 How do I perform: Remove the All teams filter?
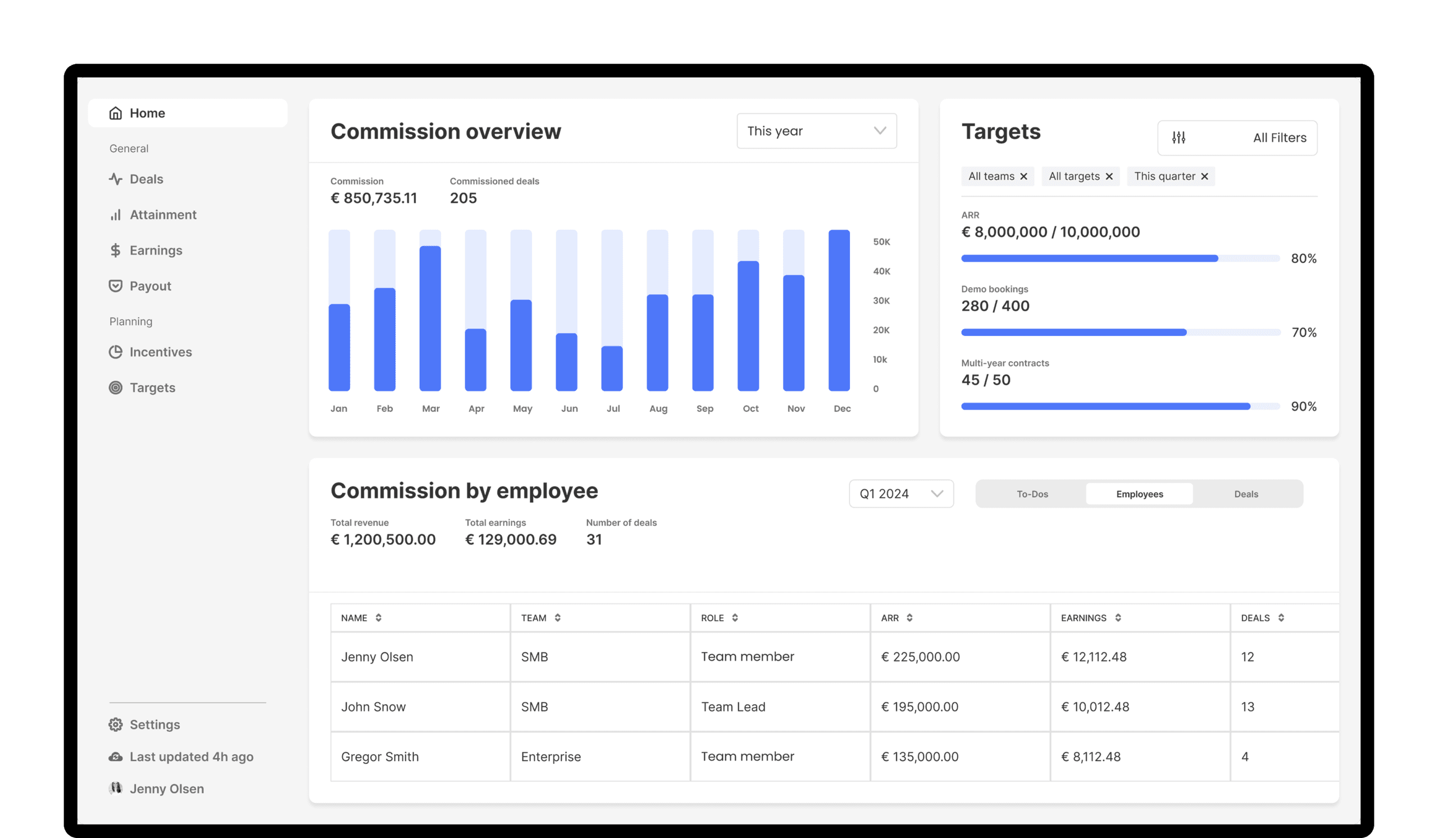pos(1024,176)
